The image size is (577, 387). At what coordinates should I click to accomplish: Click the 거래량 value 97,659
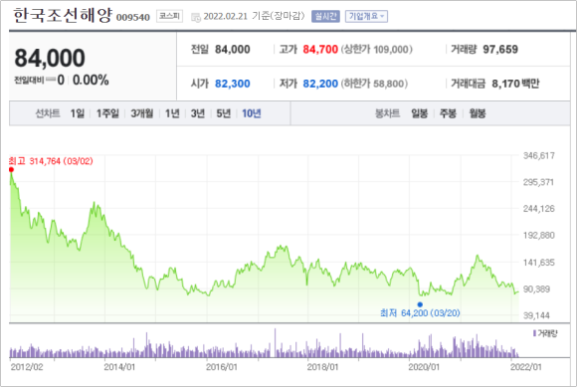pyautogui.click(x=500, y=50)
